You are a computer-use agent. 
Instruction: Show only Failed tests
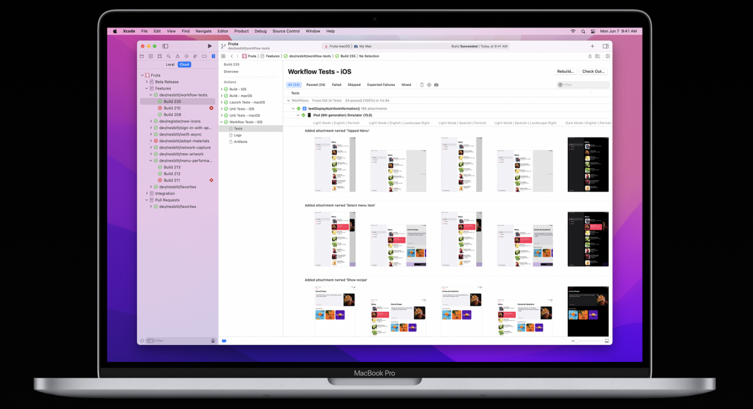(336, 85)
